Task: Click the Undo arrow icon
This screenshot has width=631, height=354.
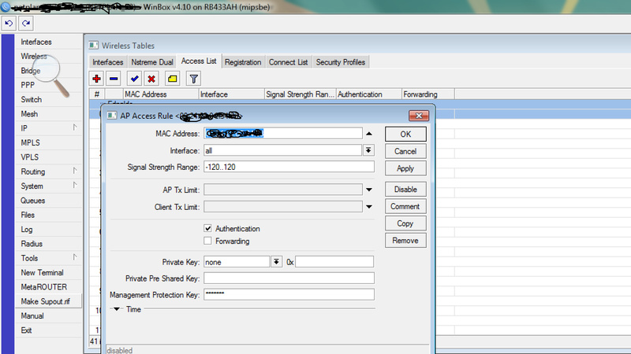Action: 9,24
